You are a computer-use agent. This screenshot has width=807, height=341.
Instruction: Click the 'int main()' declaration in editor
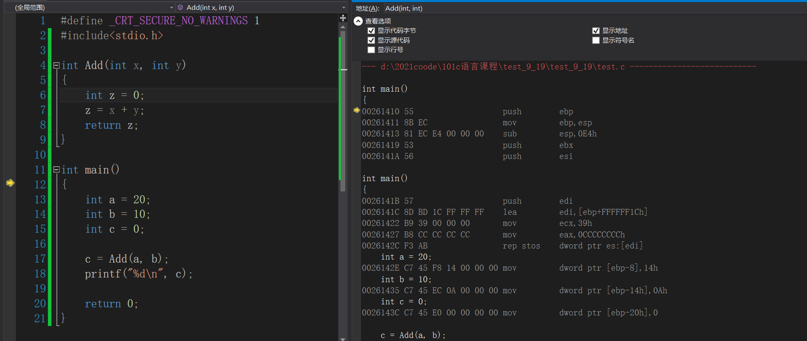(x=90, y=170)
